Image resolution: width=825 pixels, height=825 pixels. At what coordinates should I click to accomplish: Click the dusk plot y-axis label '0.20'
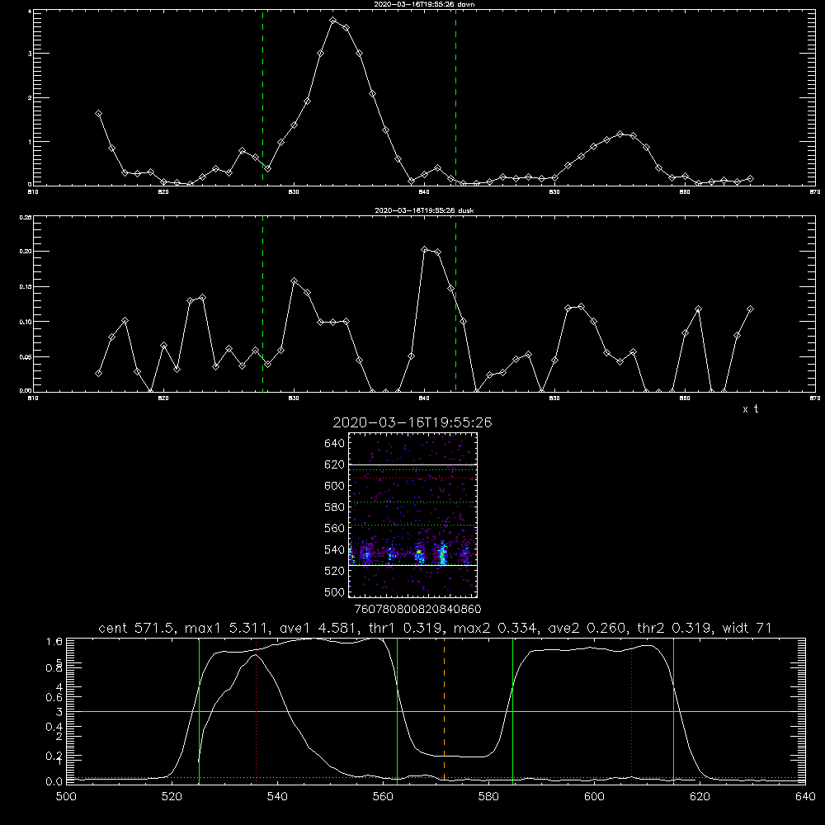pos(26,252)
